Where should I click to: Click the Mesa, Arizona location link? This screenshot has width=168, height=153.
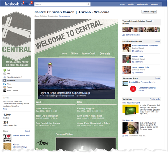point(65,16)
